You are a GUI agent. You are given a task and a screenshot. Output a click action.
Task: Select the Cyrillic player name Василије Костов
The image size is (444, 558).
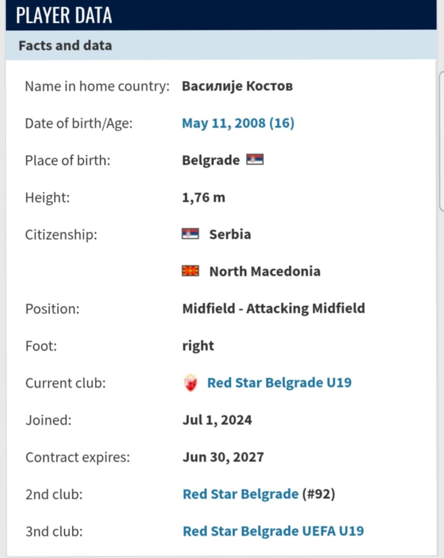(x=237, y=86)
